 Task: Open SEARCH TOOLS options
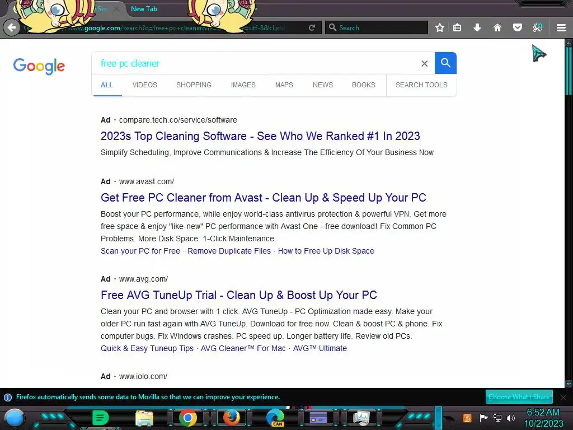421,85
